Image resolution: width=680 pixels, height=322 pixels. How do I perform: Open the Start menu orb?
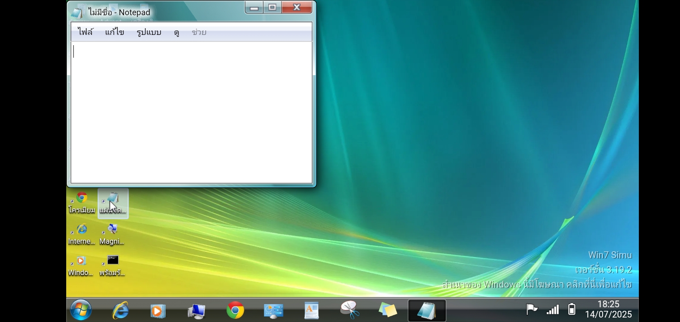pos(81,310)
